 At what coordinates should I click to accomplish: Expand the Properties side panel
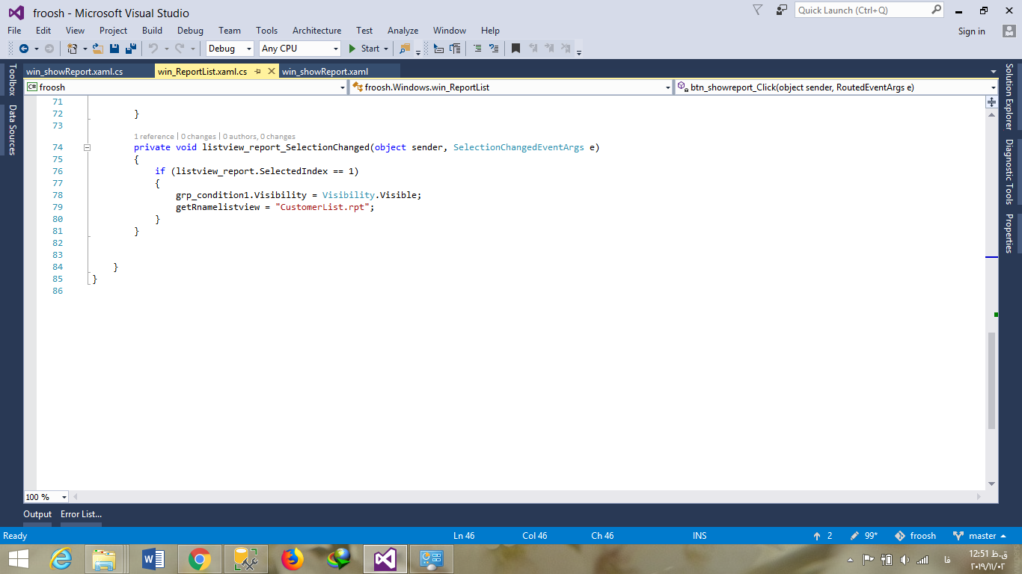[x=1009, y=233]
